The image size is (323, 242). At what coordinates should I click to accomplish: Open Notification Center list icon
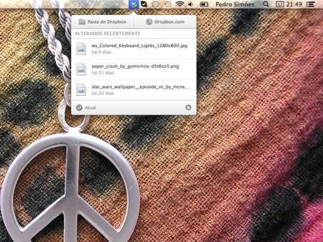pyautogui.click(x=310, y=4)
